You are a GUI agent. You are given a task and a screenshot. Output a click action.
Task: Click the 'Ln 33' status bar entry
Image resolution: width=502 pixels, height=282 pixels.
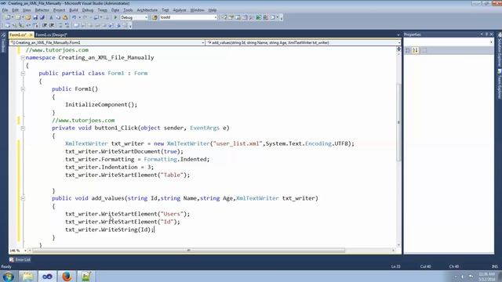[x=395, y=266]
